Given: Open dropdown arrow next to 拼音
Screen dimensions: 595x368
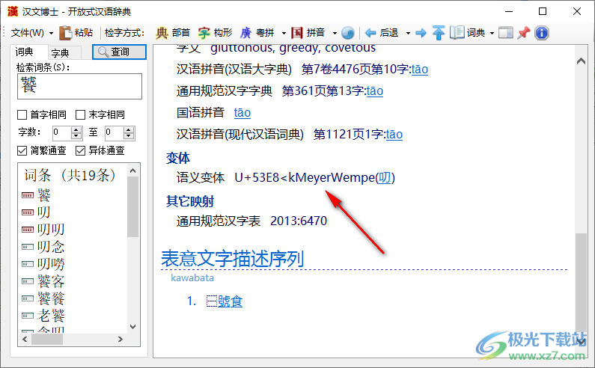Looking at the screenshot, I should (x=335, y=34).
